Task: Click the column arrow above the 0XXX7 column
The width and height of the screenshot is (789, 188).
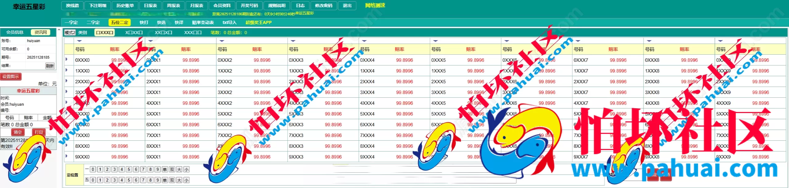Action: pyautogui.click(x=578, y=41)
